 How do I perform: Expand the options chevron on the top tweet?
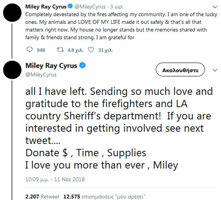click(x=215, y=7)
